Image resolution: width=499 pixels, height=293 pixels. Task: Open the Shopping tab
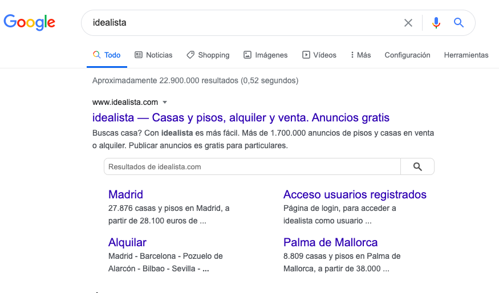pyautogui.click(x=208, y=55)
